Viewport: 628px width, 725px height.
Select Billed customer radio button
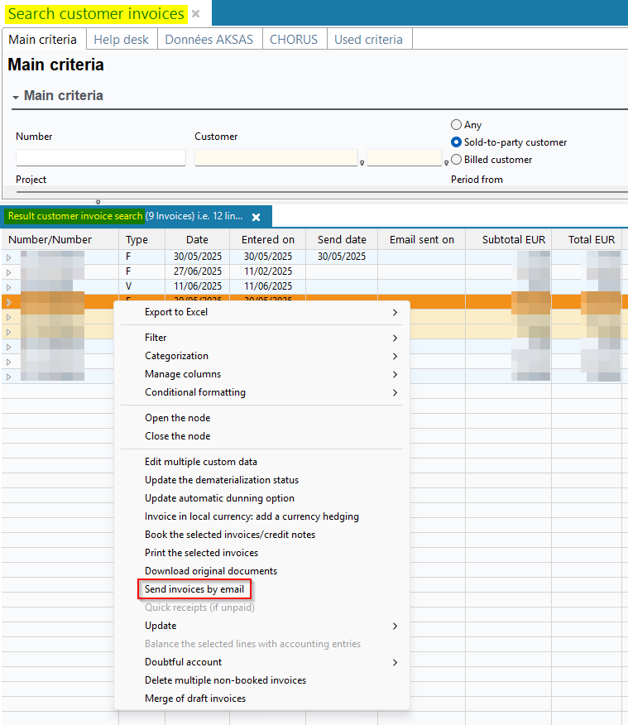[456, 160]
